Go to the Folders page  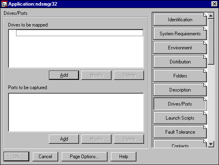pos(180,76)
